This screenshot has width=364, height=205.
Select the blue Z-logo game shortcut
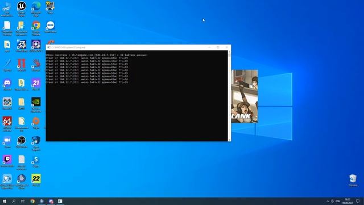[x=22, y=45]
